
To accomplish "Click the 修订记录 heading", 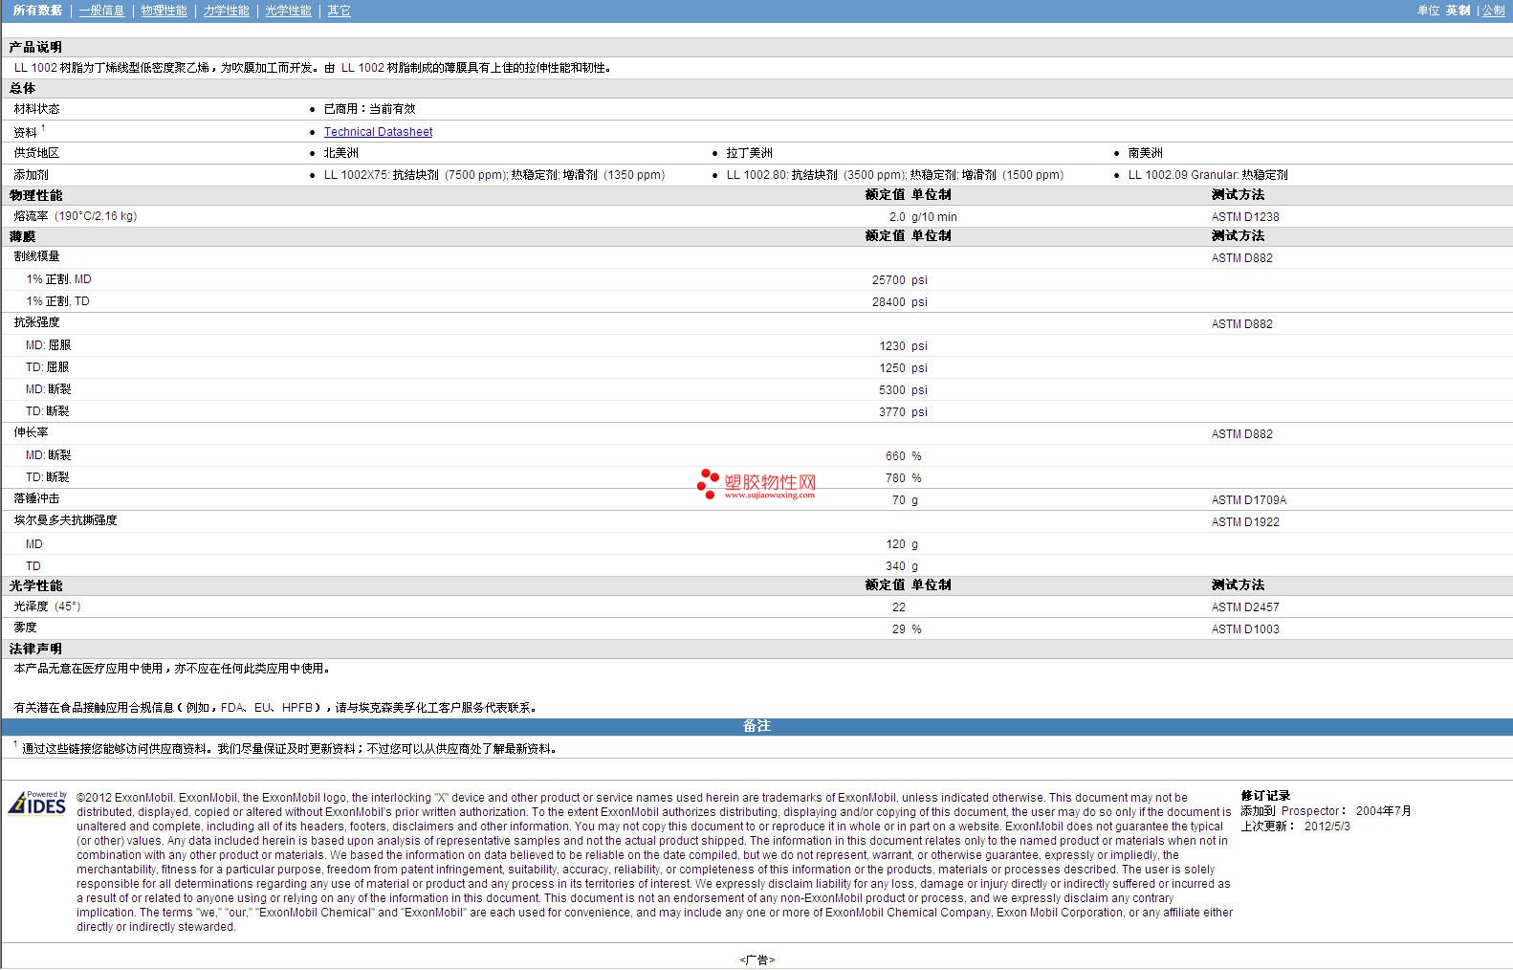I will [1265, 796].
